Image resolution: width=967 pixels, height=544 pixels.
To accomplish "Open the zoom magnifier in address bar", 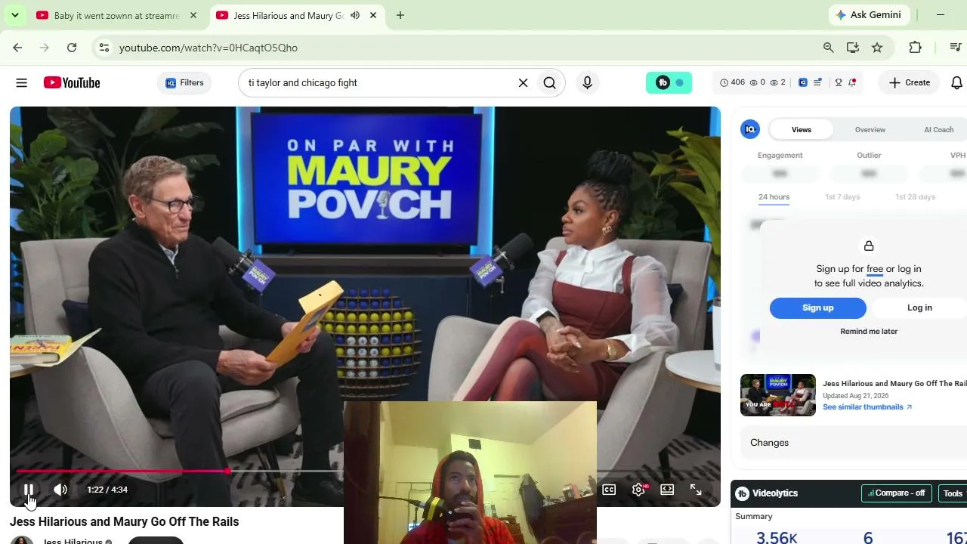I will pos(829,48).
